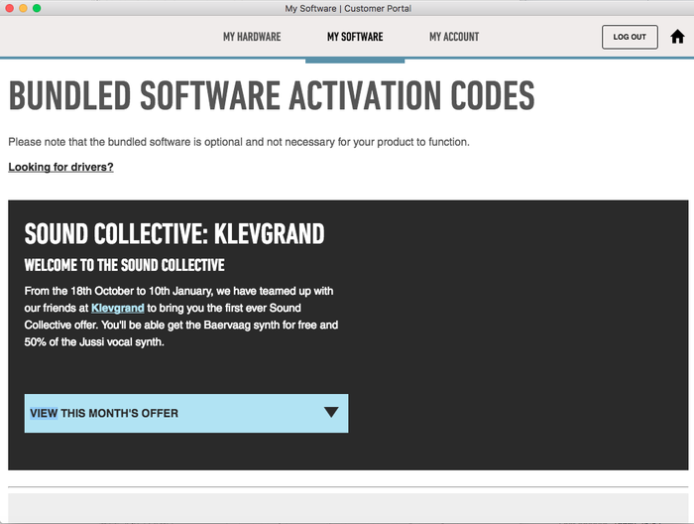Viewport: 694px width, 524px height.
Task: Open the Klevgrand link
Action: (118, 308)
